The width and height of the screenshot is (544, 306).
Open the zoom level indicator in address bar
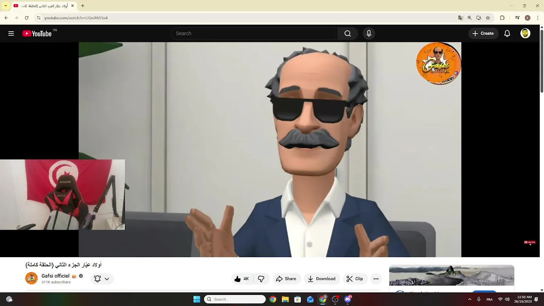(470, 18)
